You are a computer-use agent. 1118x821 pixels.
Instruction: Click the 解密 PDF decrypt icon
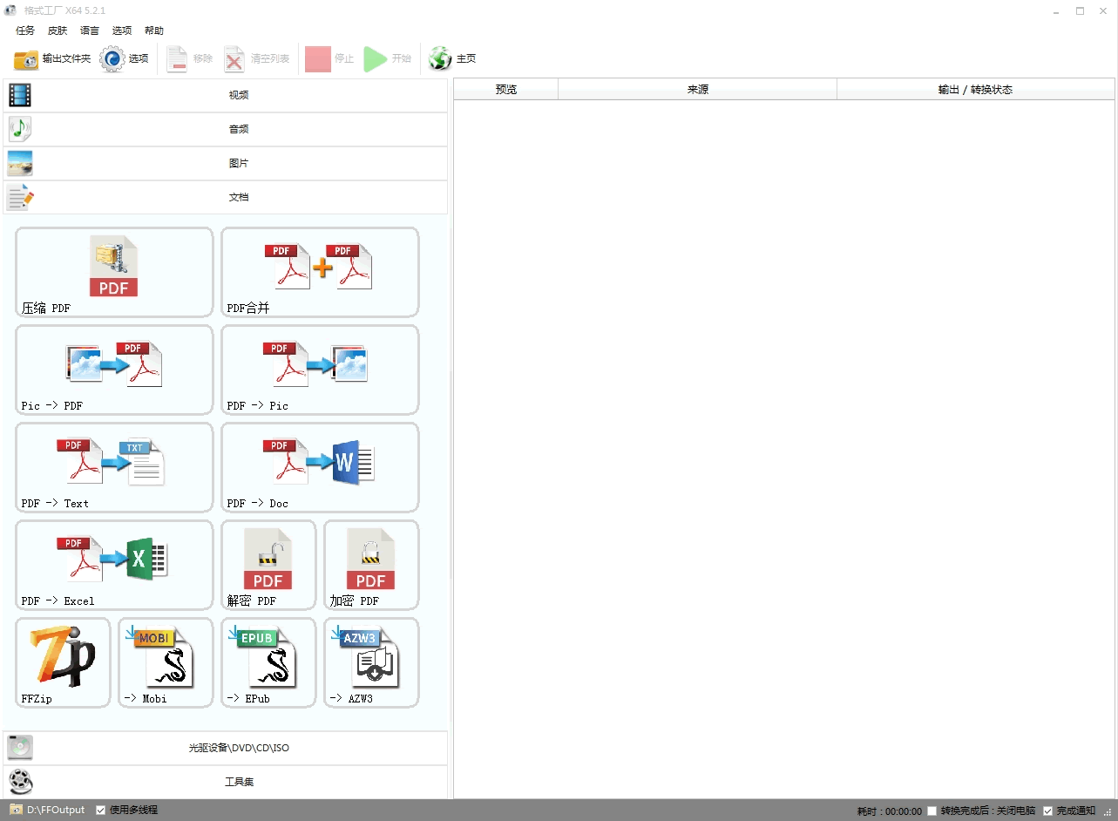click(x=268, y=565)
